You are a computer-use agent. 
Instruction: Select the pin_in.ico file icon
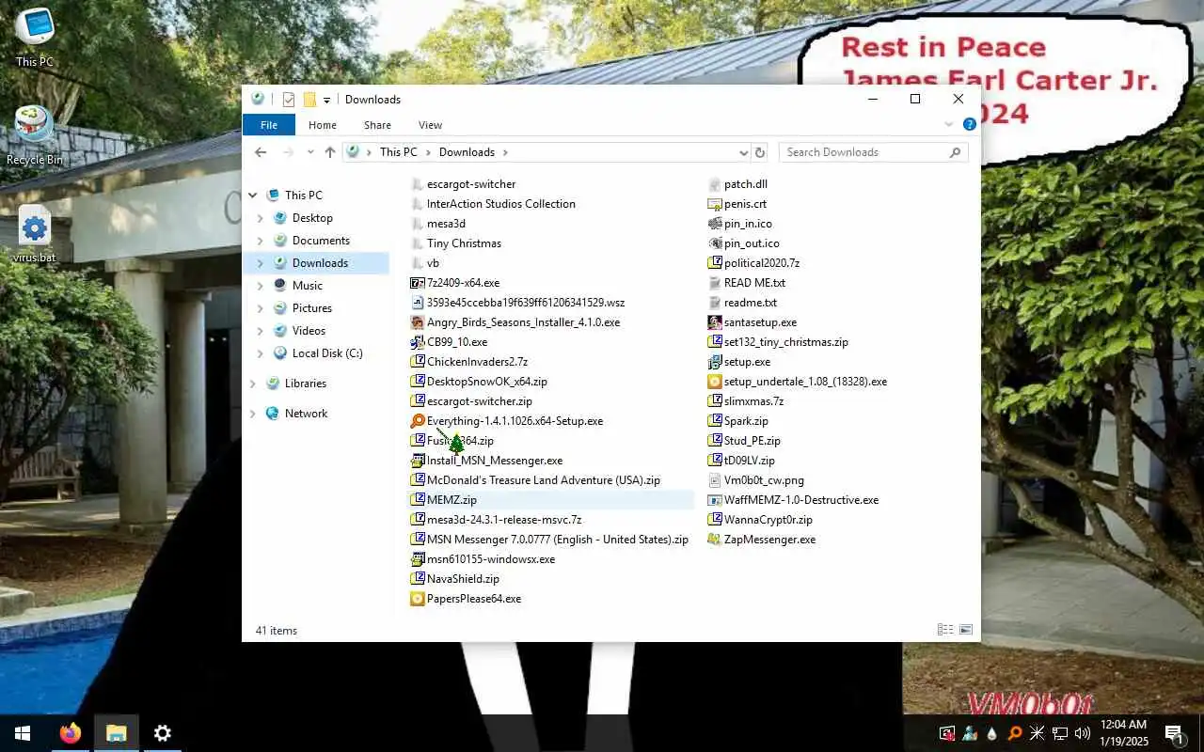[x=715, y=224]
